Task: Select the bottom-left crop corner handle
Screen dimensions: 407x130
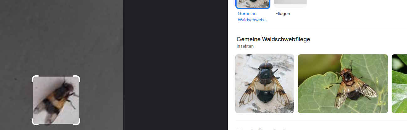Action: click(x=34, y=122)
